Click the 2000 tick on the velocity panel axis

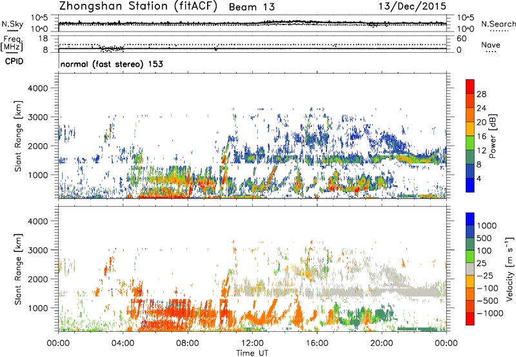tap(37, 279)
